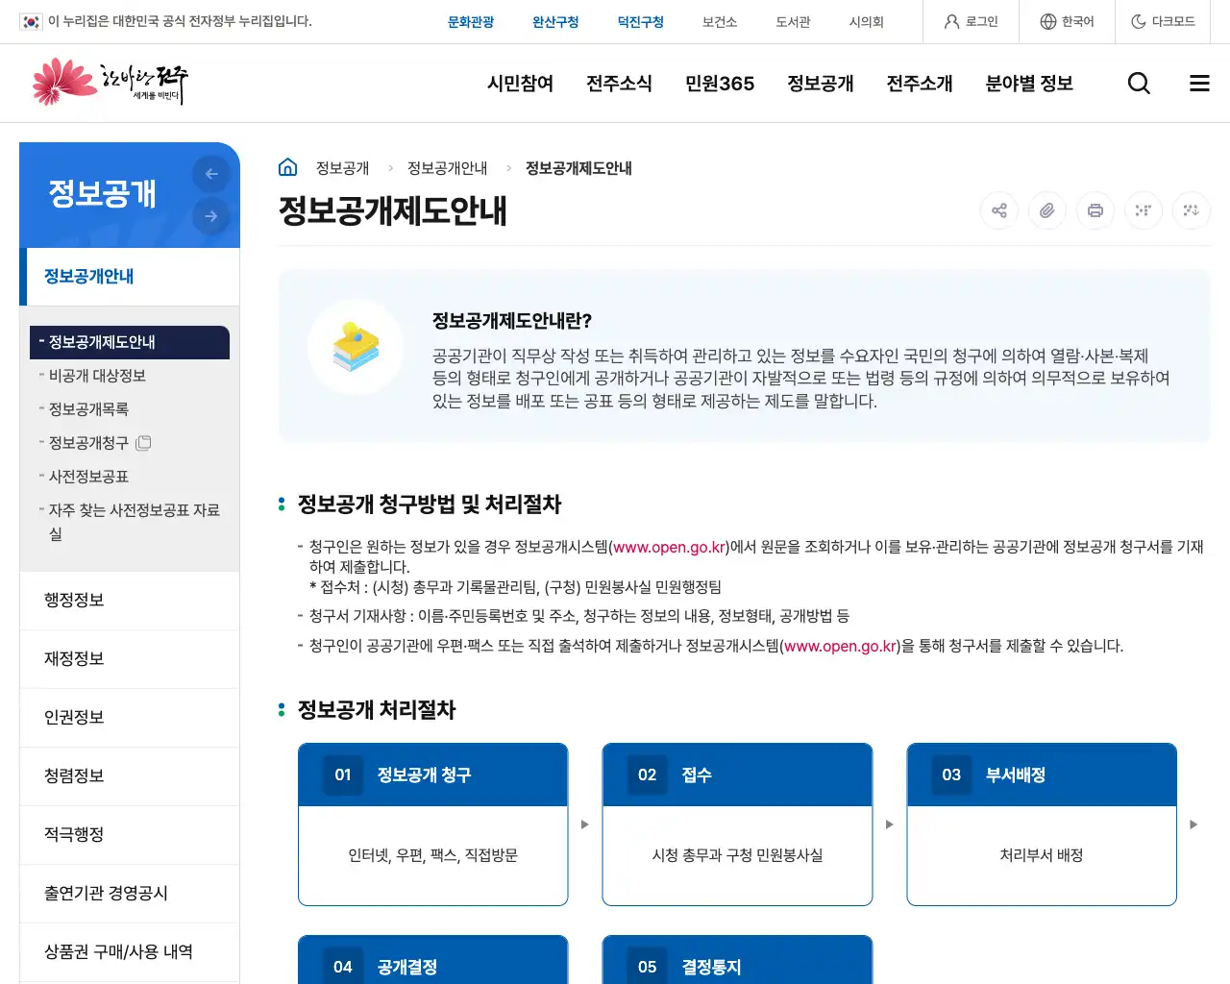Click 정보공개제도안내 breadcrumb item

(578, 168)
